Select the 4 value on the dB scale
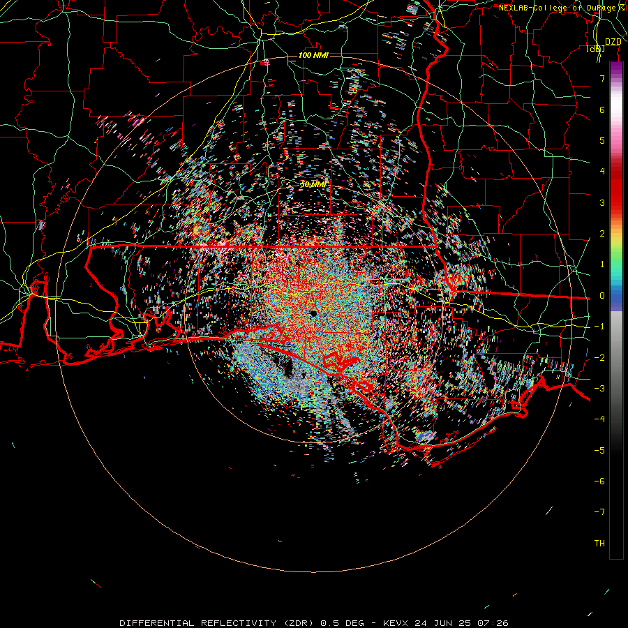This screenshot has width=628, height=628. (x=602, y=172)
